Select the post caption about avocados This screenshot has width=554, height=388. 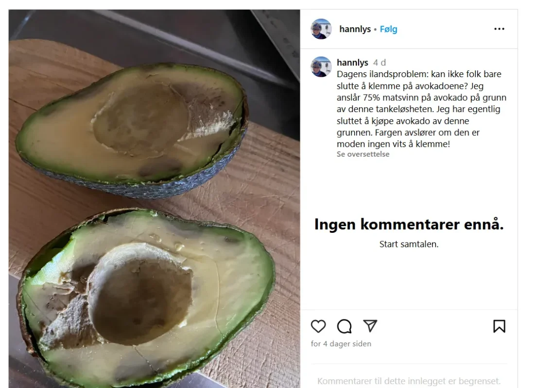coord(421,109)
